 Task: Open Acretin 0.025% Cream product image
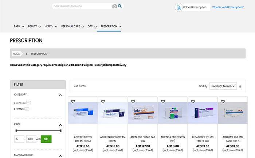pyautogui.click(x=83, y=113)
